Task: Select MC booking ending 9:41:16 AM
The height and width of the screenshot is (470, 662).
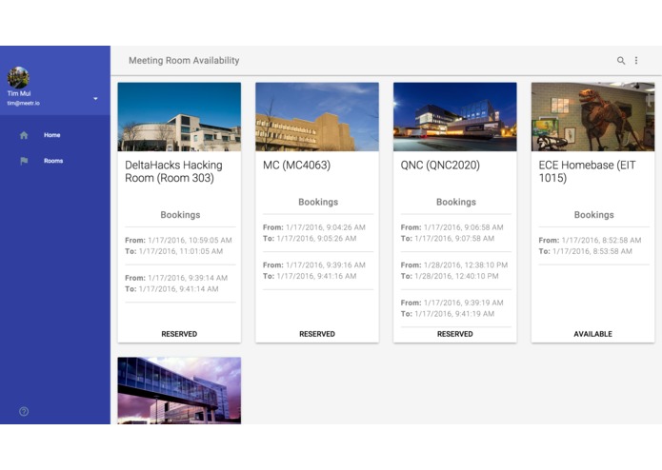Action: tap(310, 276)
